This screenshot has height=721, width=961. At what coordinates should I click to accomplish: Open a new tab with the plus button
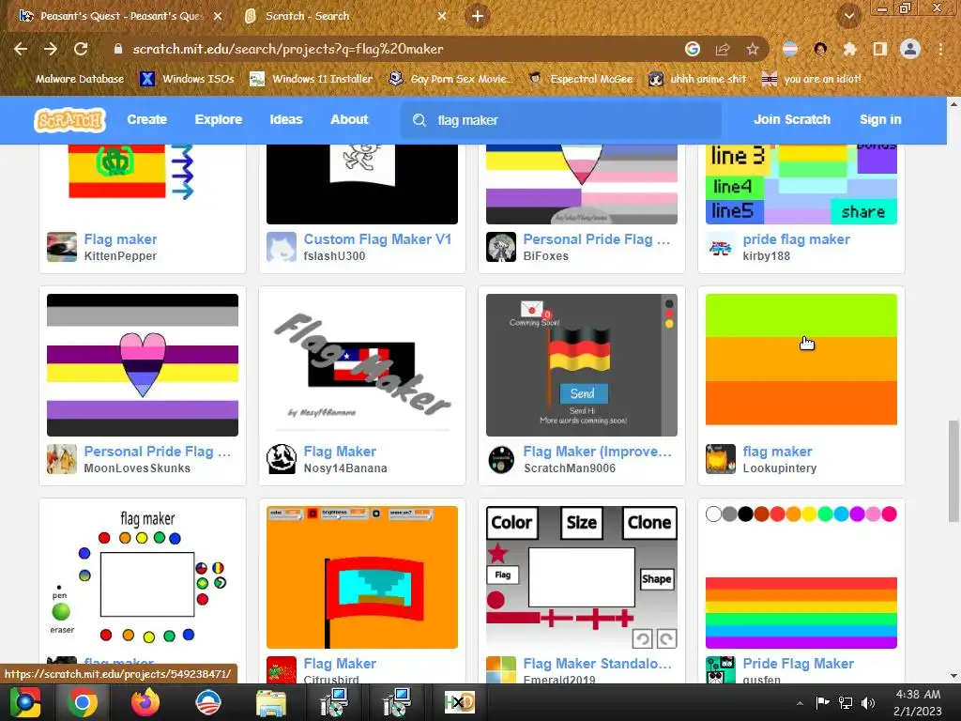[478, 16]
